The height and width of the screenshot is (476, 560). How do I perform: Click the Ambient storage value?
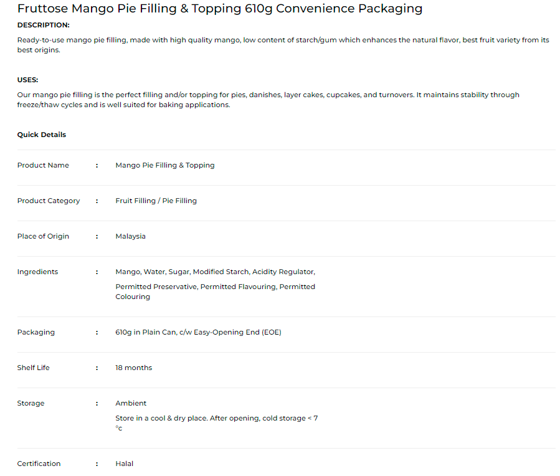pos(131,403)
